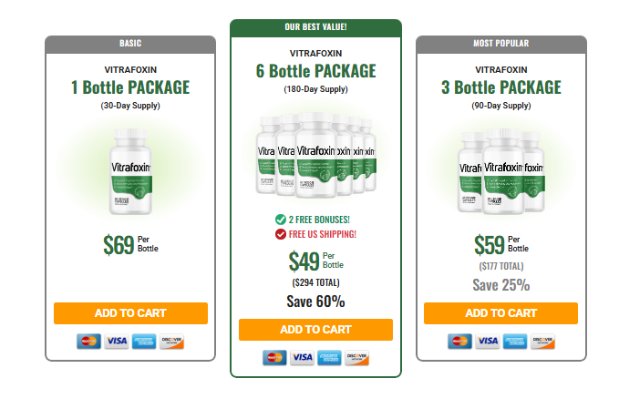Click Discover icon under Basic package
The width and height of the screenshot is (619, 399).
171,342
